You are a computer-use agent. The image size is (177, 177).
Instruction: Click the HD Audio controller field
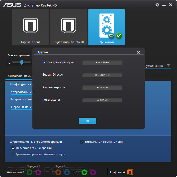pyautogui.click(x=102, y=88)
